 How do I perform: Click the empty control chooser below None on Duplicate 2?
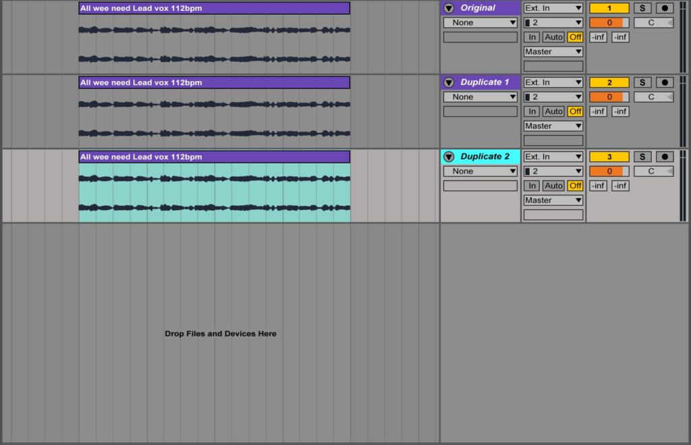(480, 186)
